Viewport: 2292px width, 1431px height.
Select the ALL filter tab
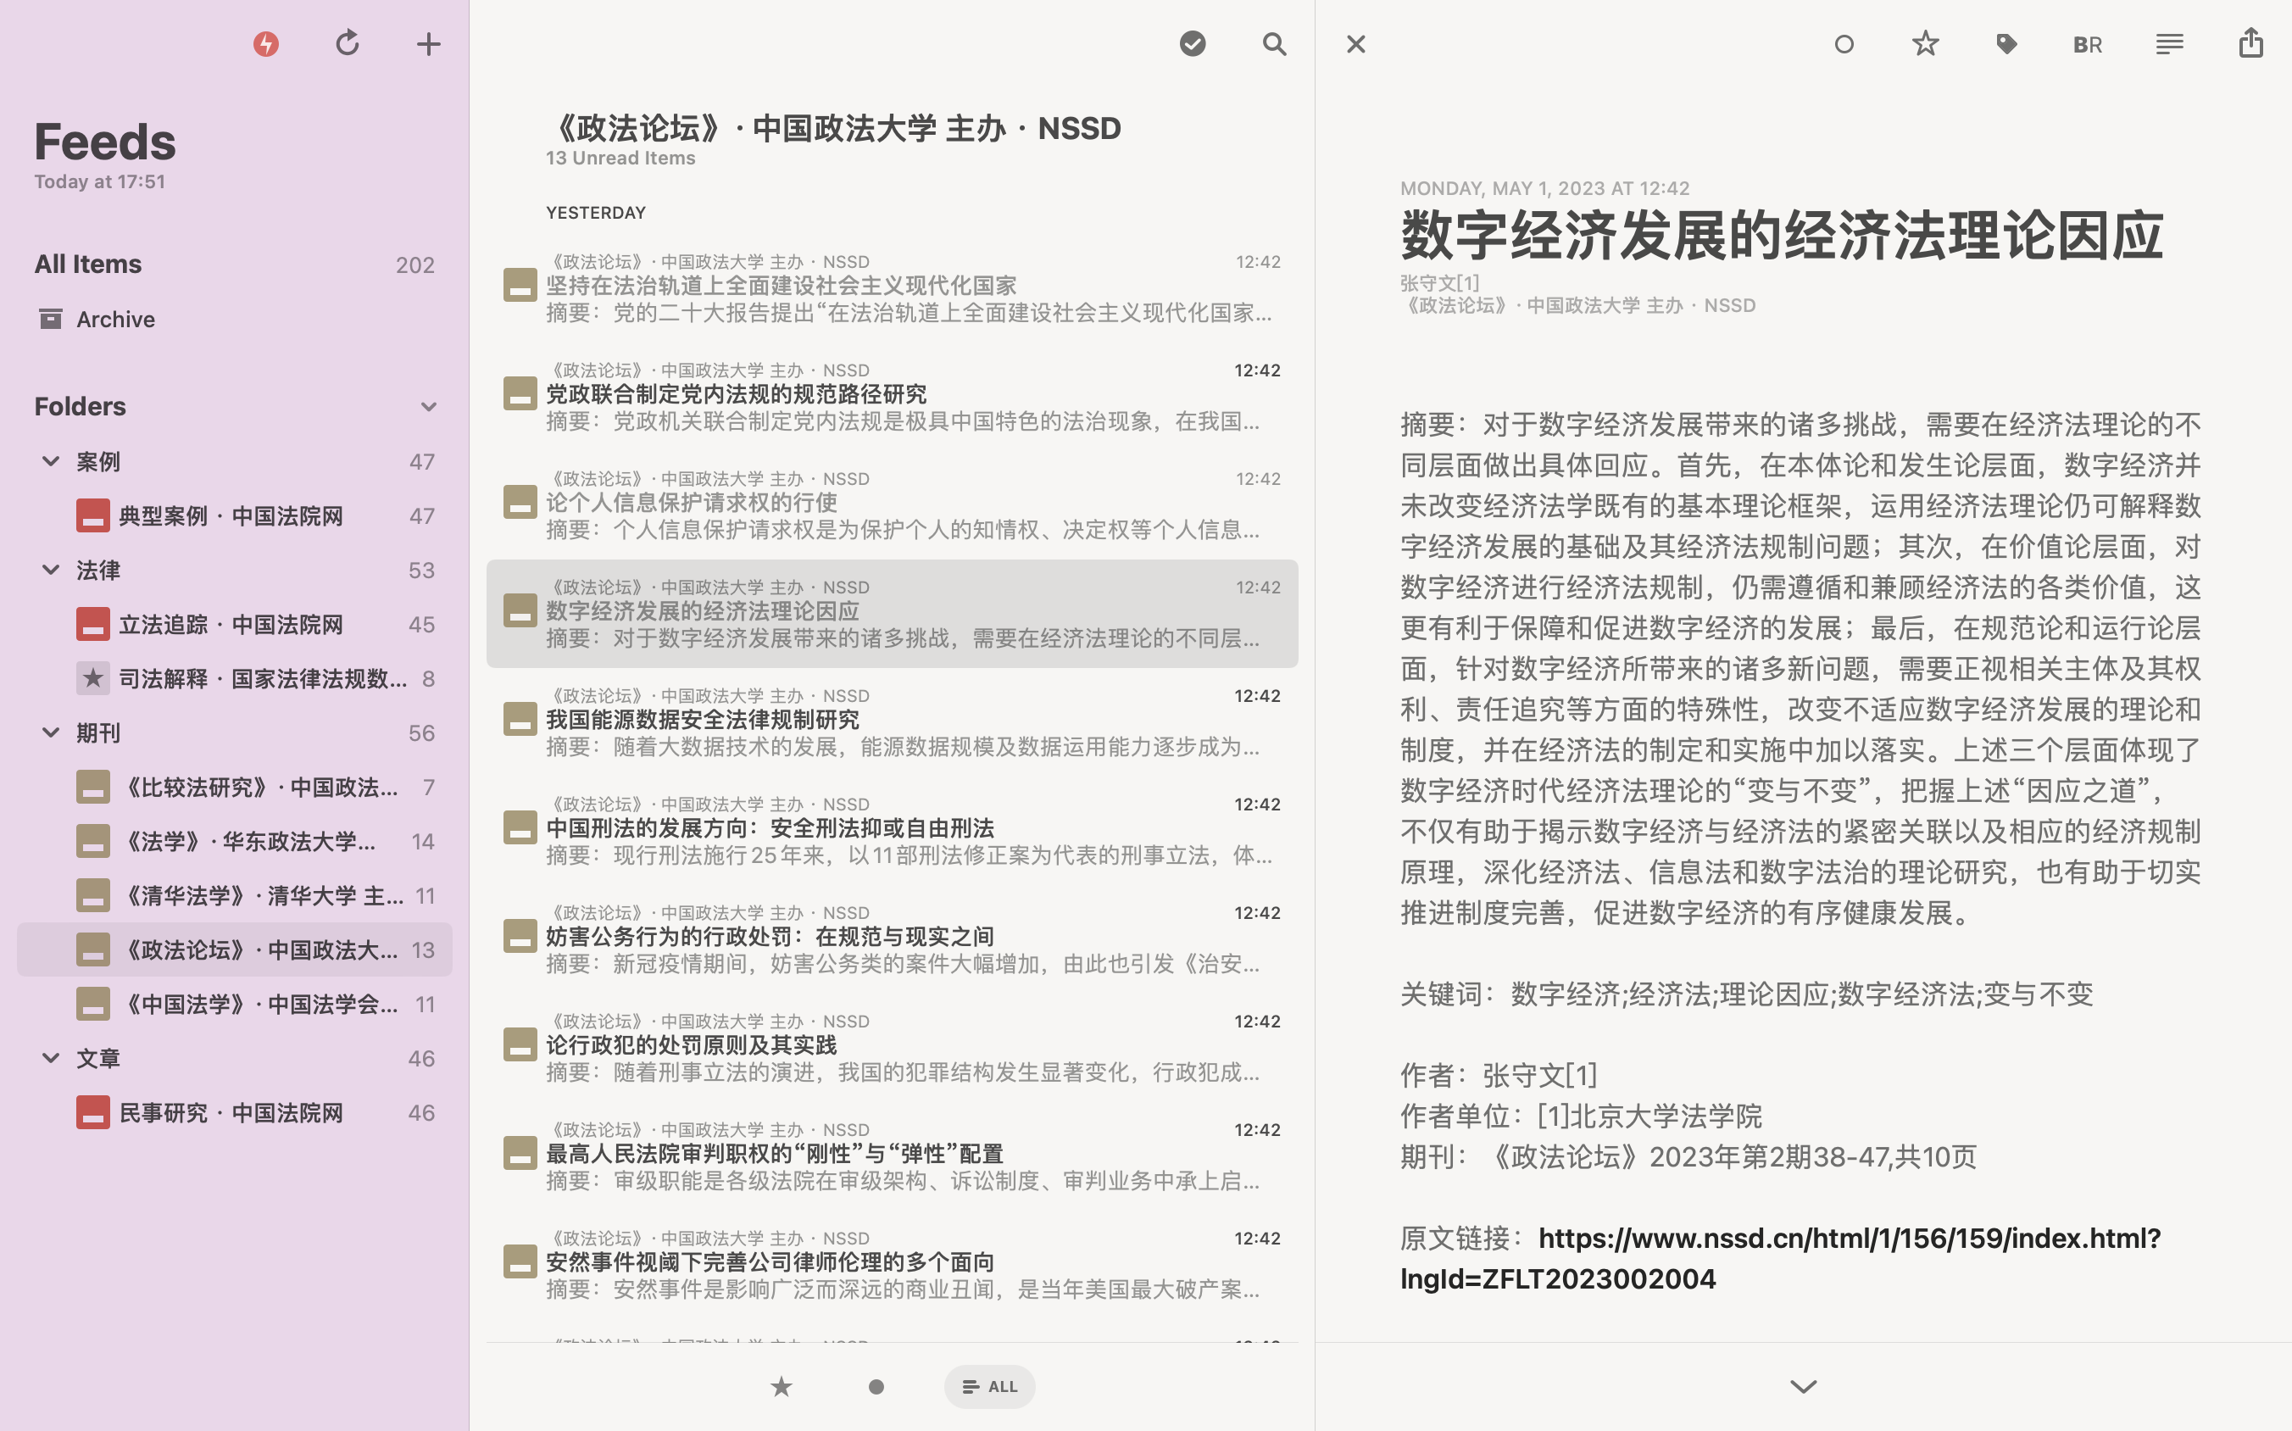tap(989, 1387)
